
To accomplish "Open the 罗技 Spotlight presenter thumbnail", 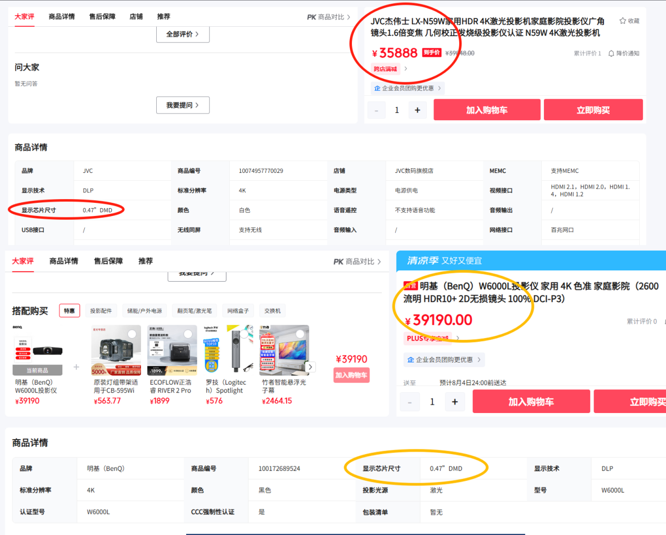I will pos(228,351).
